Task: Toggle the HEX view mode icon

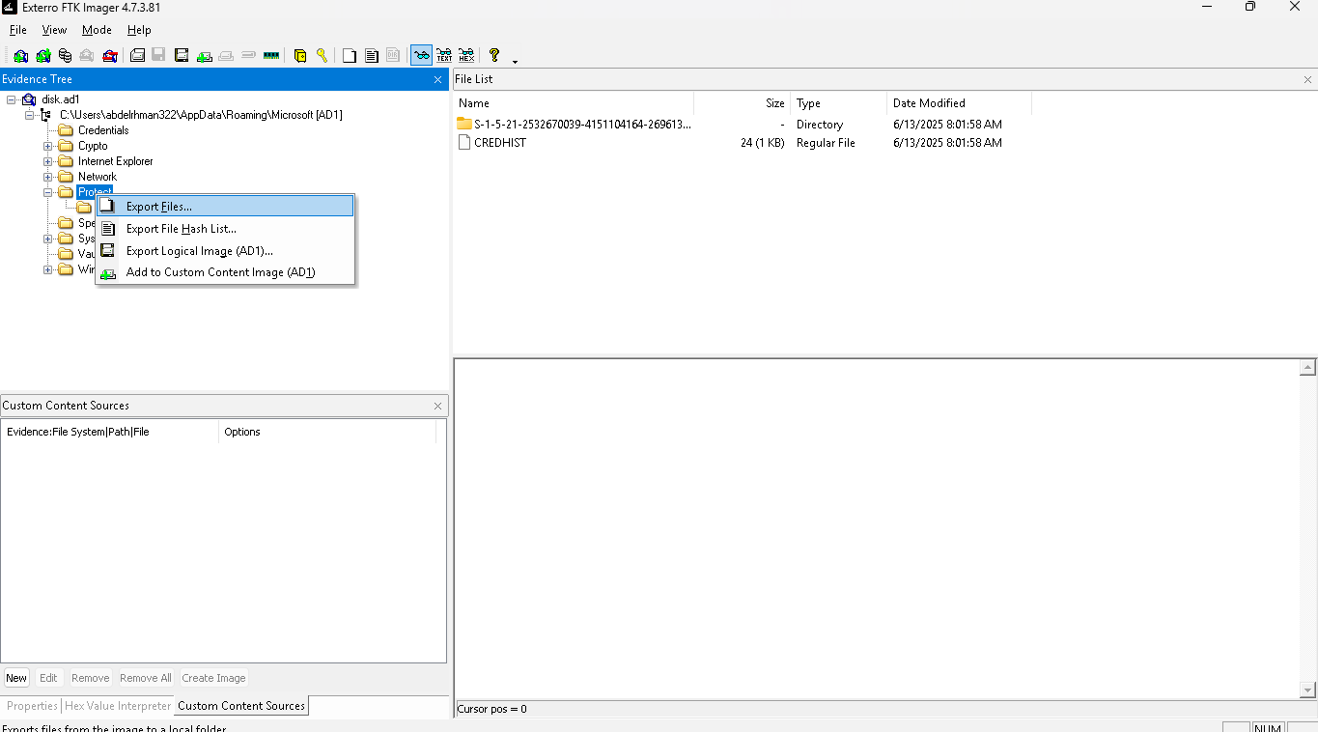Action: tap(466, 55)
